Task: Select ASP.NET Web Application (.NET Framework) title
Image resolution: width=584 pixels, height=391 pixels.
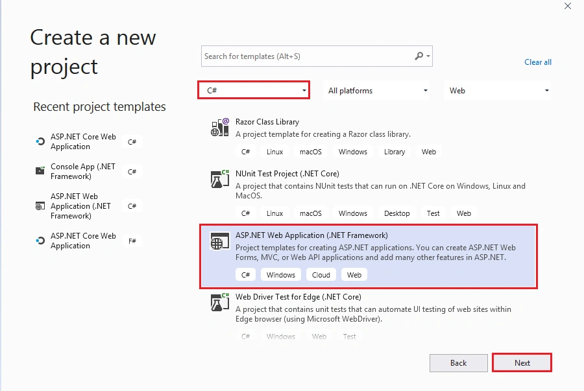Action: point(311,235)
